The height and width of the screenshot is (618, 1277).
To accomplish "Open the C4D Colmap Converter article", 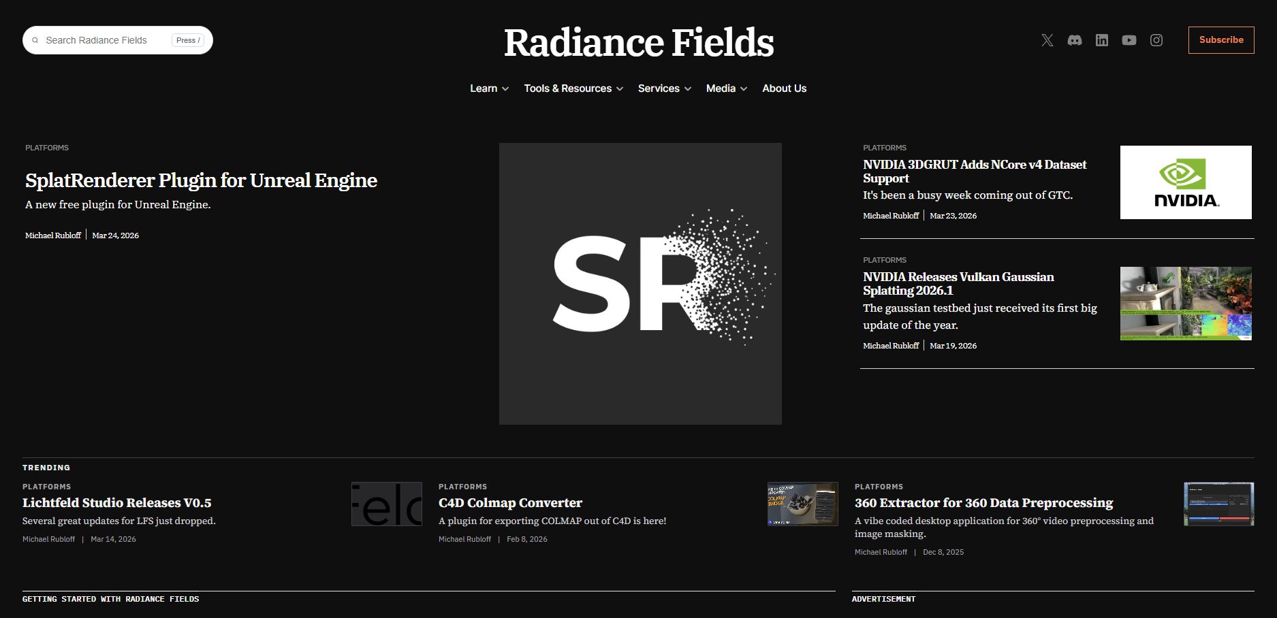I will coord(510,503).
